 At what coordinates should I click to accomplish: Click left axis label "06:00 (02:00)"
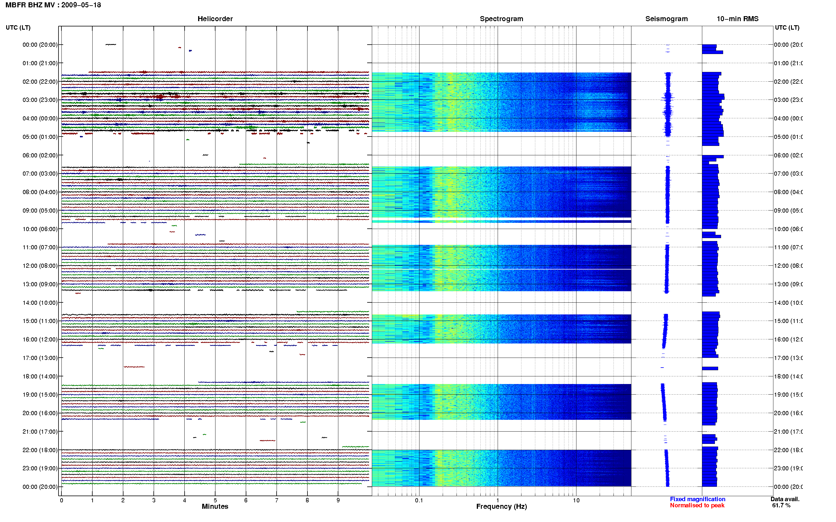40,155
